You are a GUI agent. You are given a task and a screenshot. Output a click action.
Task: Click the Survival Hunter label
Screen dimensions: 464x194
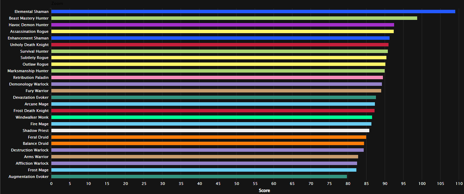coord(34,51)
